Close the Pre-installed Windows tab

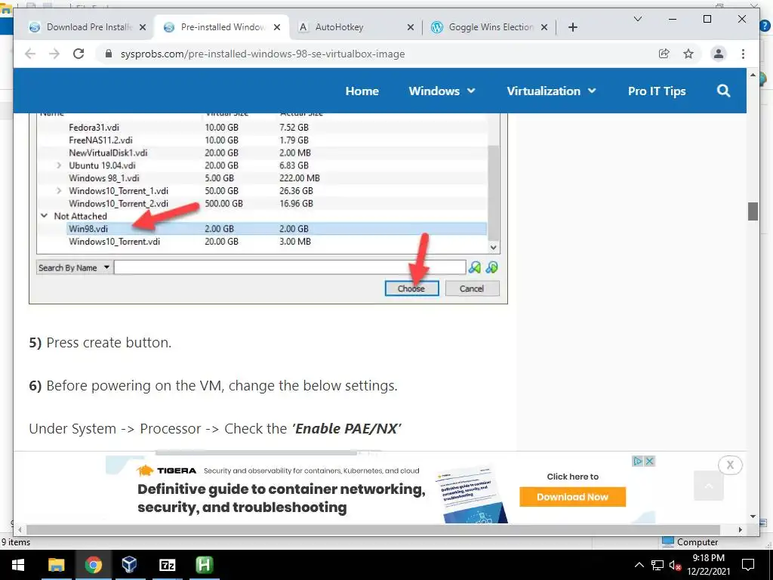[x=277, y=27]
